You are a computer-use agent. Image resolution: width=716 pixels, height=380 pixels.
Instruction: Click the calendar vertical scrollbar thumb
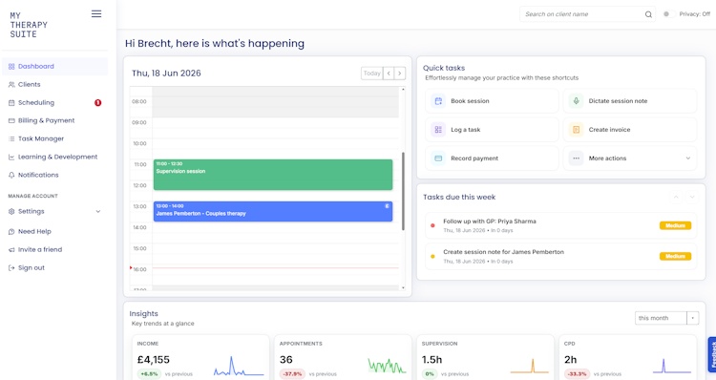click(x=403, y=191)
